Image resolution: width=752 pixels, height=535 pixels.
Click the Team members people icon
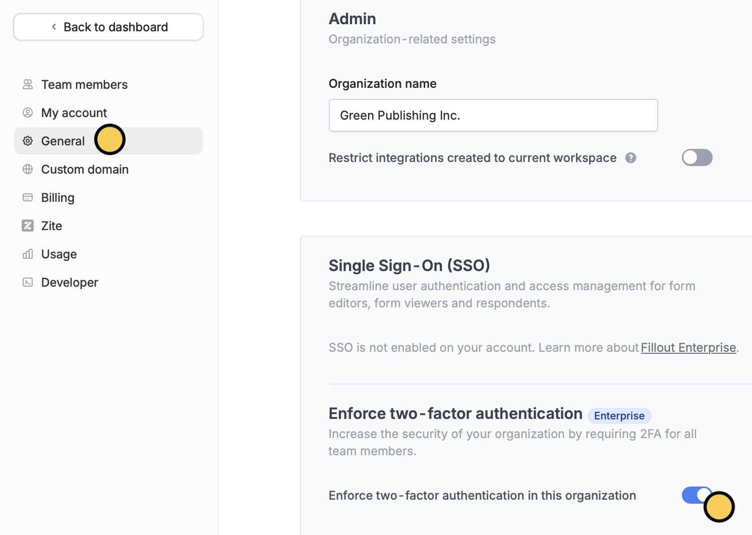coord(28,84)
